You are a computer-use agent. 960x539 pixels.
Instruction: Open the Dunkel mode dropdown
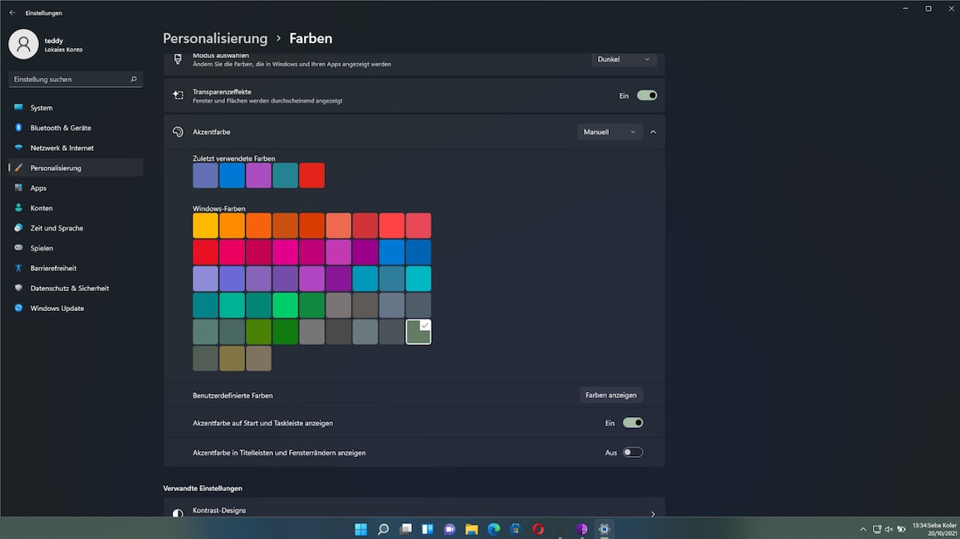pos(624,59)
